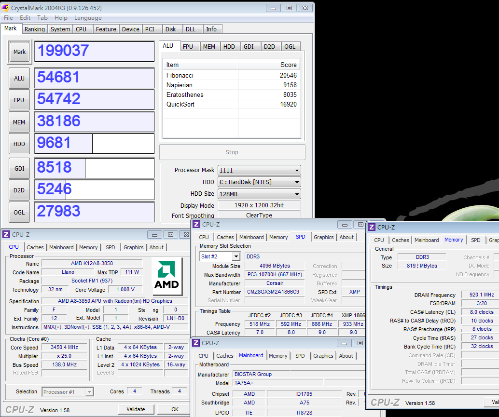Viewport: 499px width, 417px height.
Task: Click the AMD logo in CPU-Z
Action: tap(167, 277)
